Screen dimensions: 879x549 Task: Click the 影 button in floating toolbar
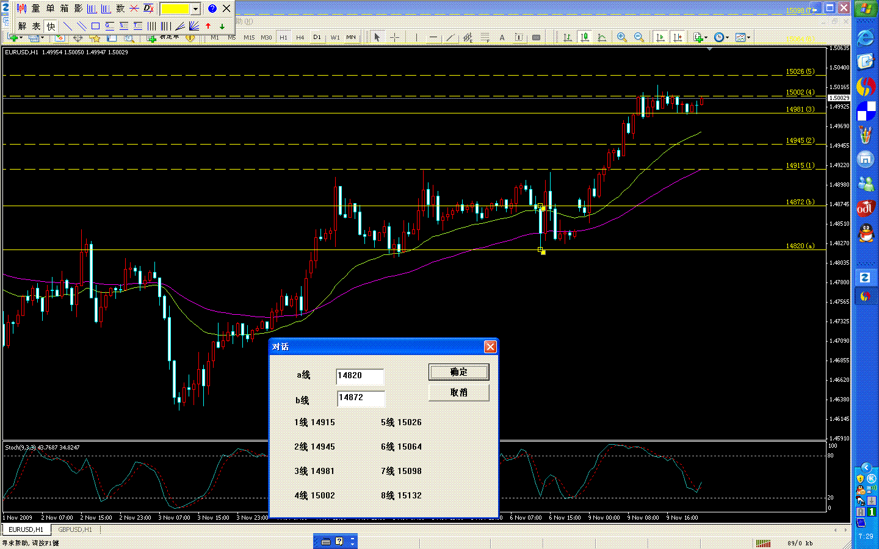[78, 9]
